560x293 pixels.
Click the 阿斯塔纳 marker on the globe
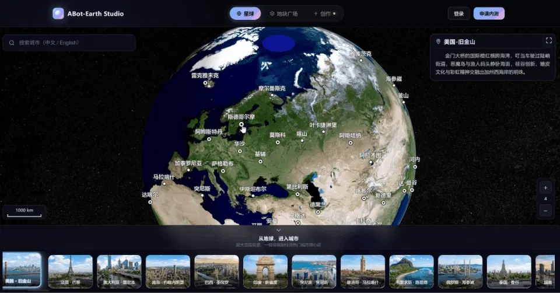coord(351,143)
